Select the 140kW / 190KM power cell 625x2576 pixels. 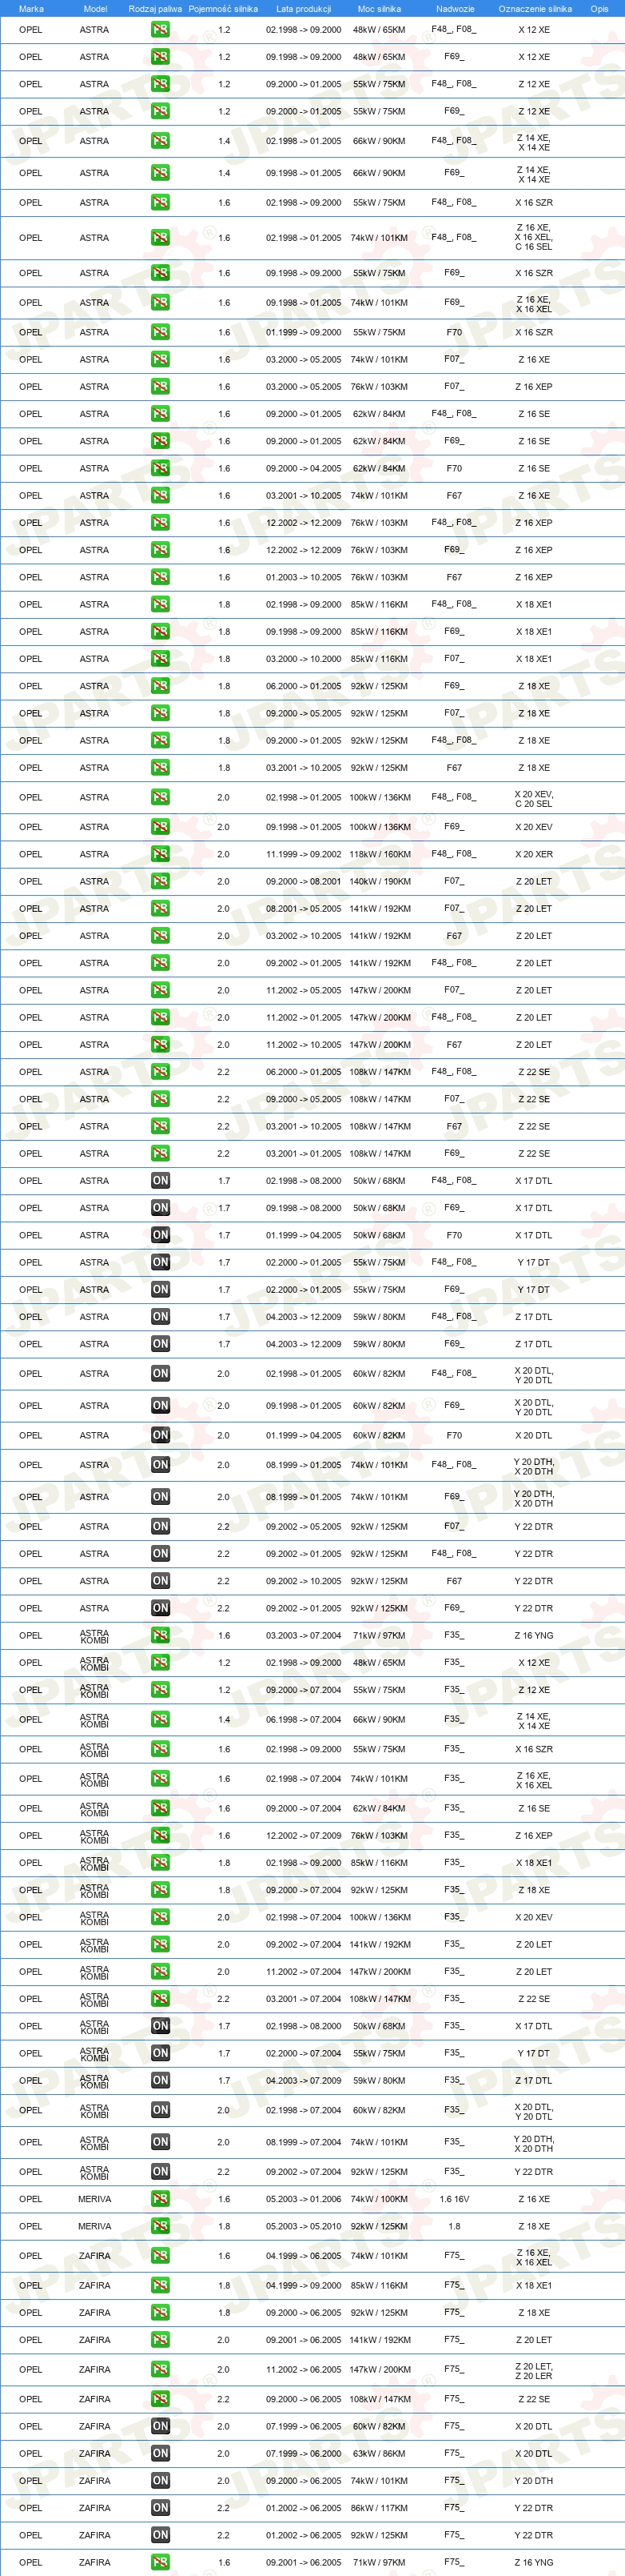point(380,881)
